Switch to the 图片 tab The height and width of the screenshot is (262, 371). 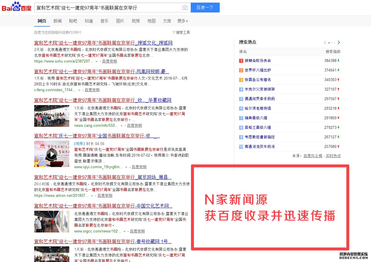[120, 21]
